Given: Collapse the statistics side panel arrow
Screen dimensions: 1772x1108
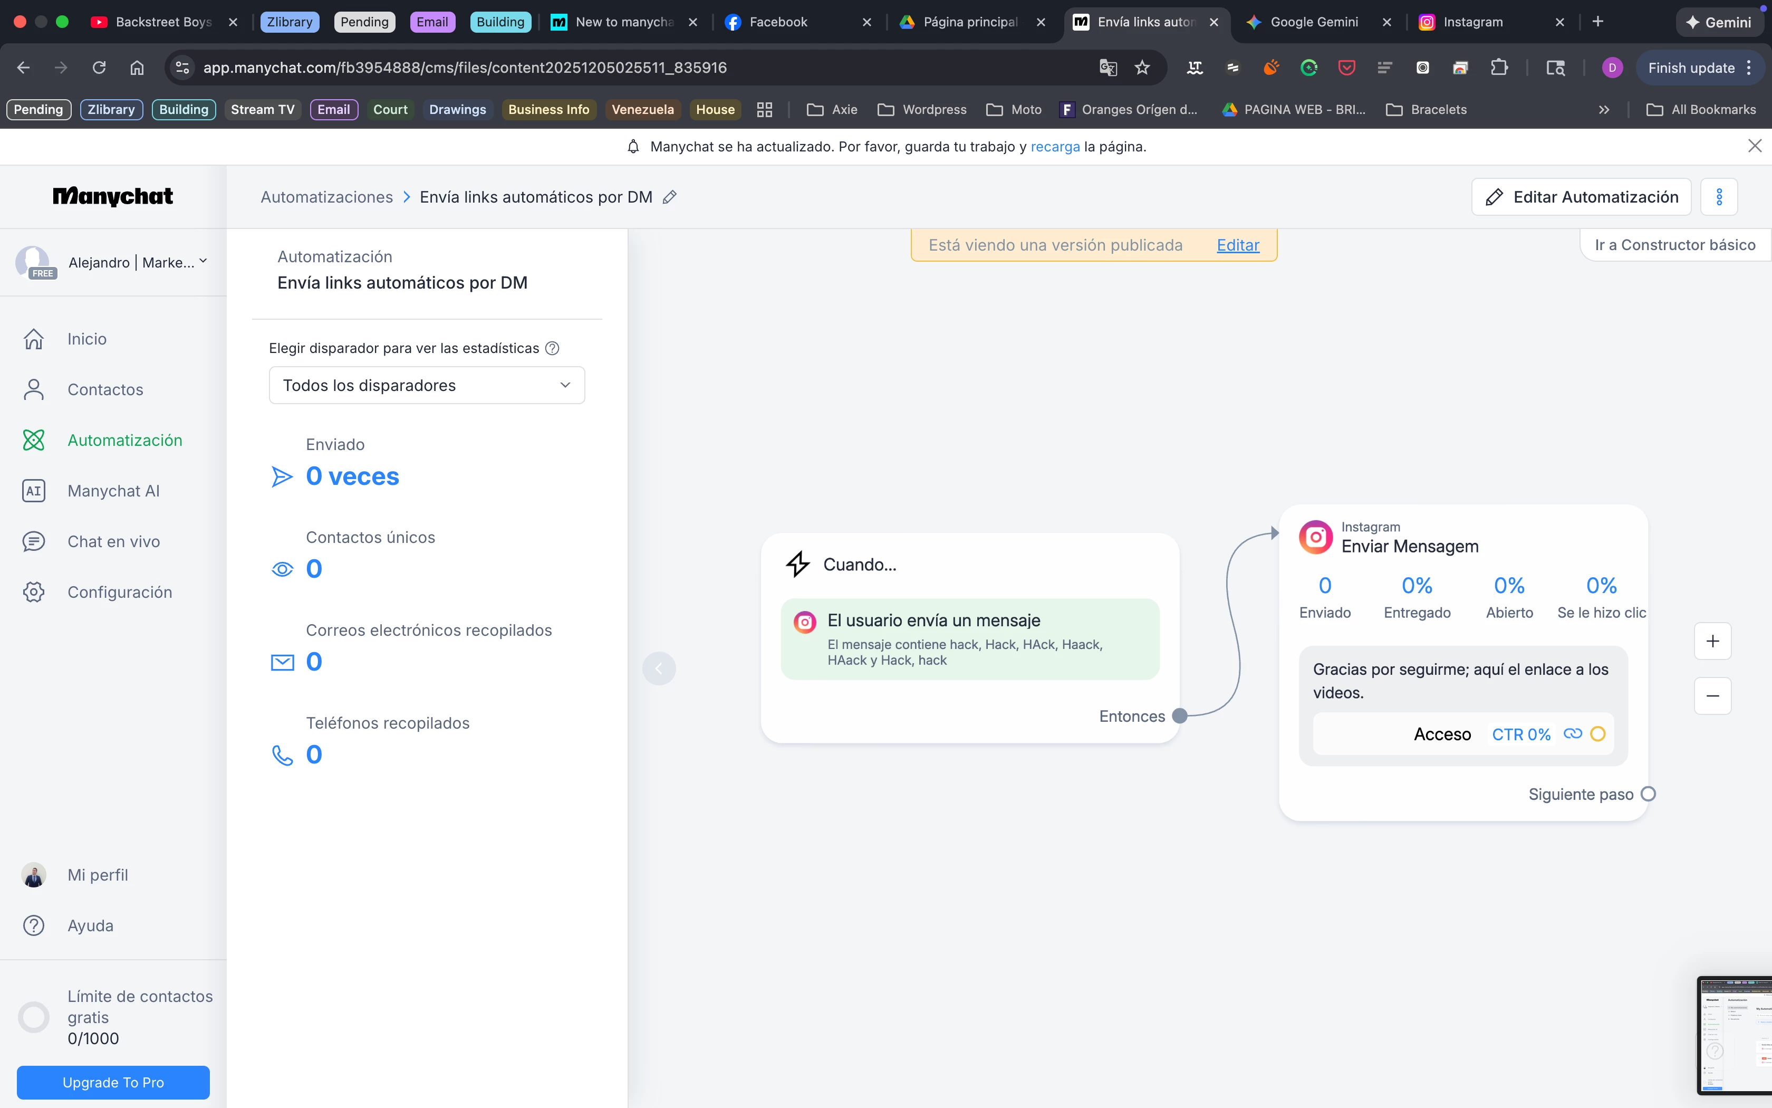Looking at the screenshot, I should point(658,668).
